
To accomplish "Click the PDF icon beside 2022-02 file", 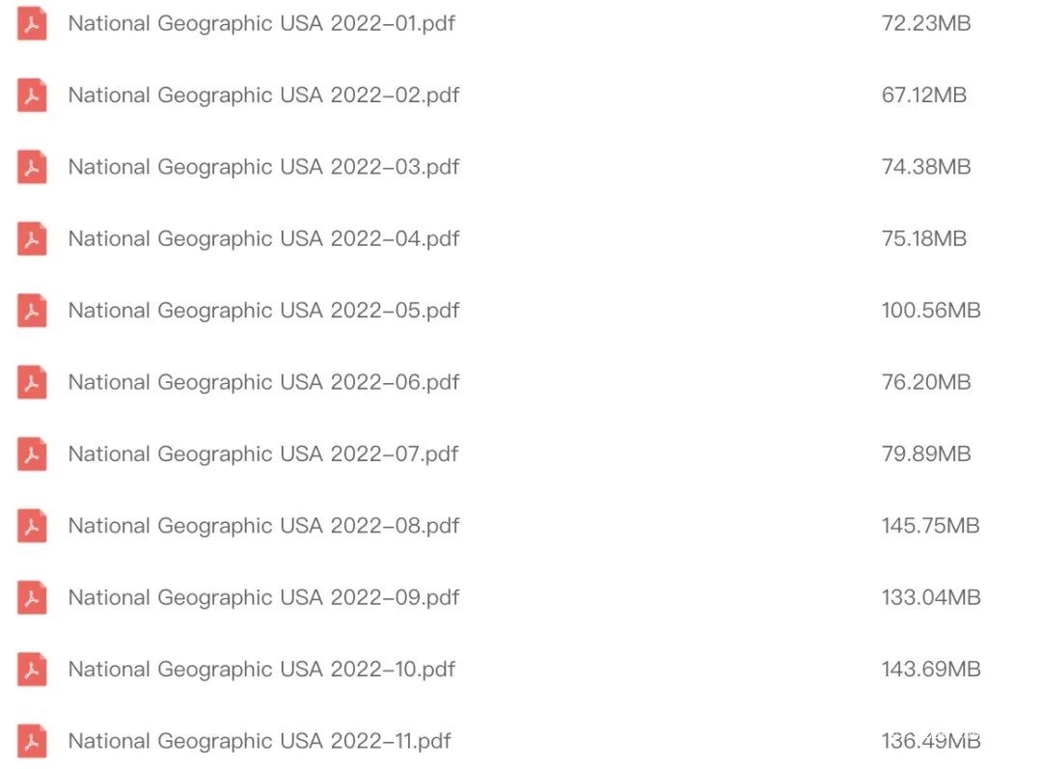I will point(33,96).
